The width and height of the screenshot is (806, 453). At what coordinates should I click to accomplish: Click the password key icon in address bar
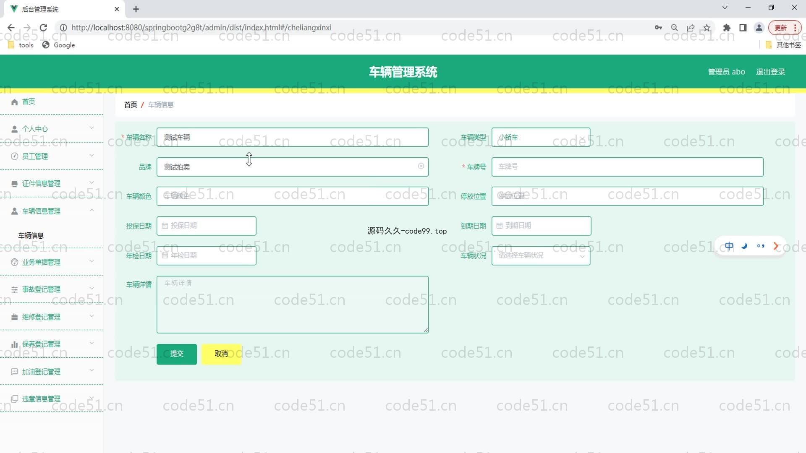coord(658,28)
